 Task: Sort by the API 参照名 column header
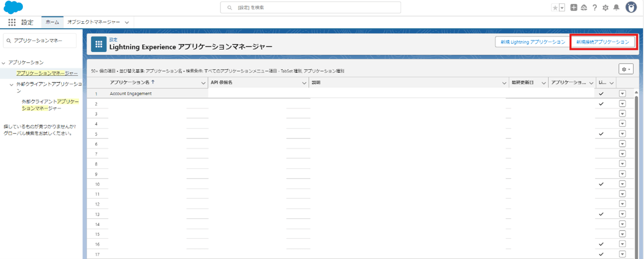pos(221,82)
